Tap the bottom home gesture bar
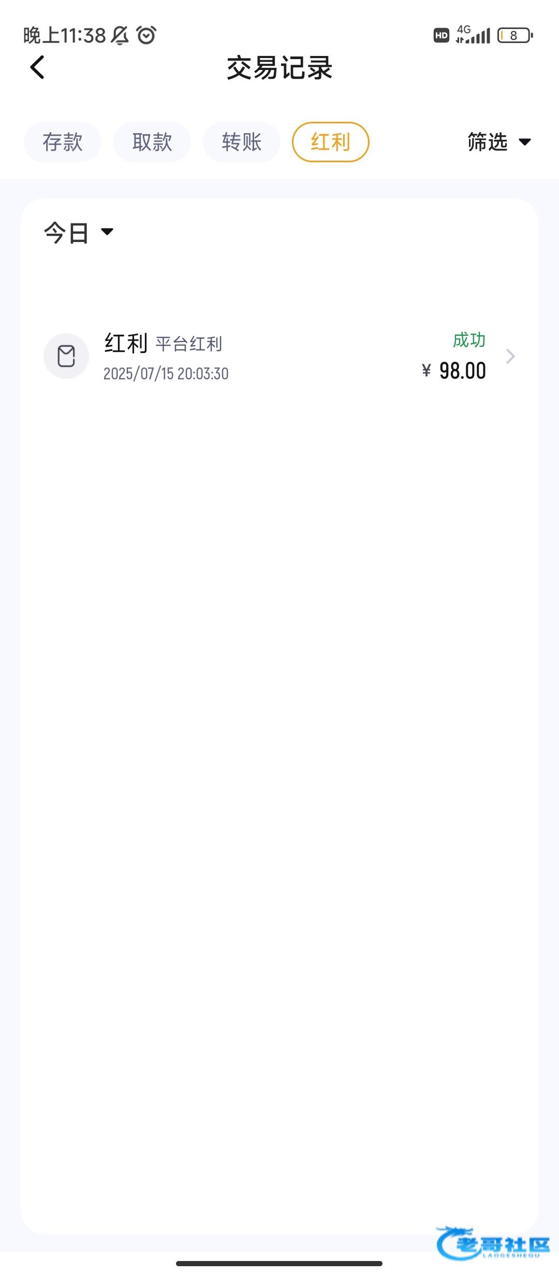This screenshot has height=1275, width=559. coord(279,1264)
